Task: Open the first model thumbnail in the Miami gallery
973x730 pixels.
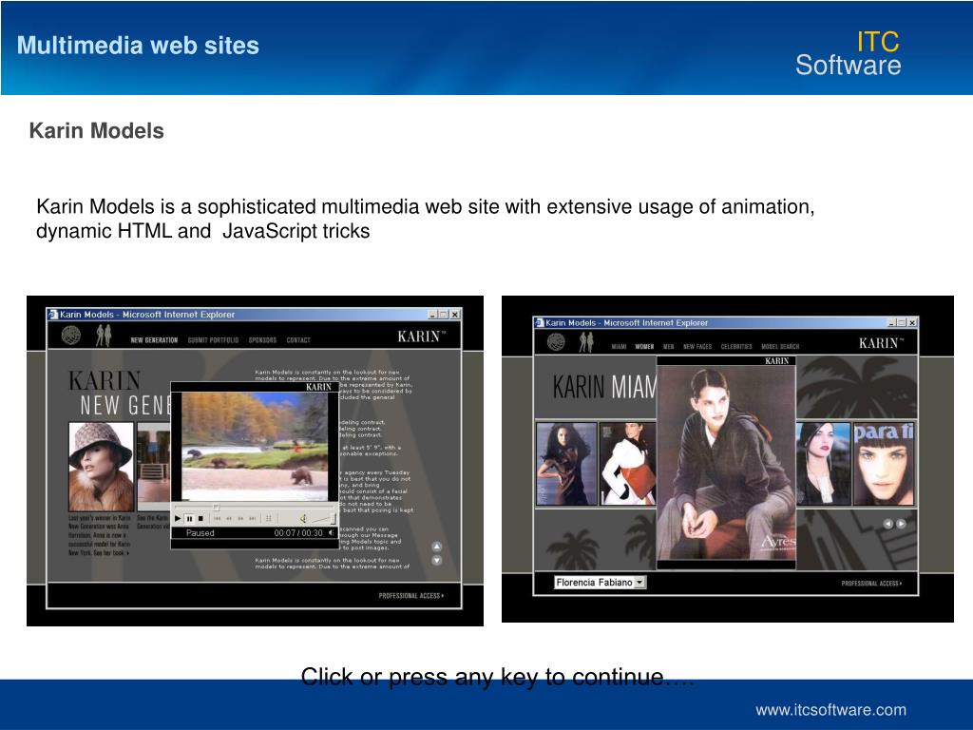Action: (566, 464)
